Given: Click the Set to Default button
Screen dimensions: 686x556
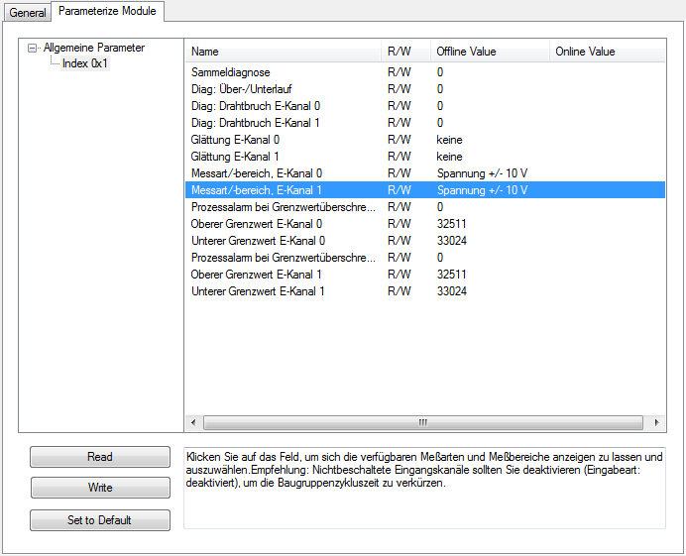Looking at the screenshot, I should coord(100,520).
